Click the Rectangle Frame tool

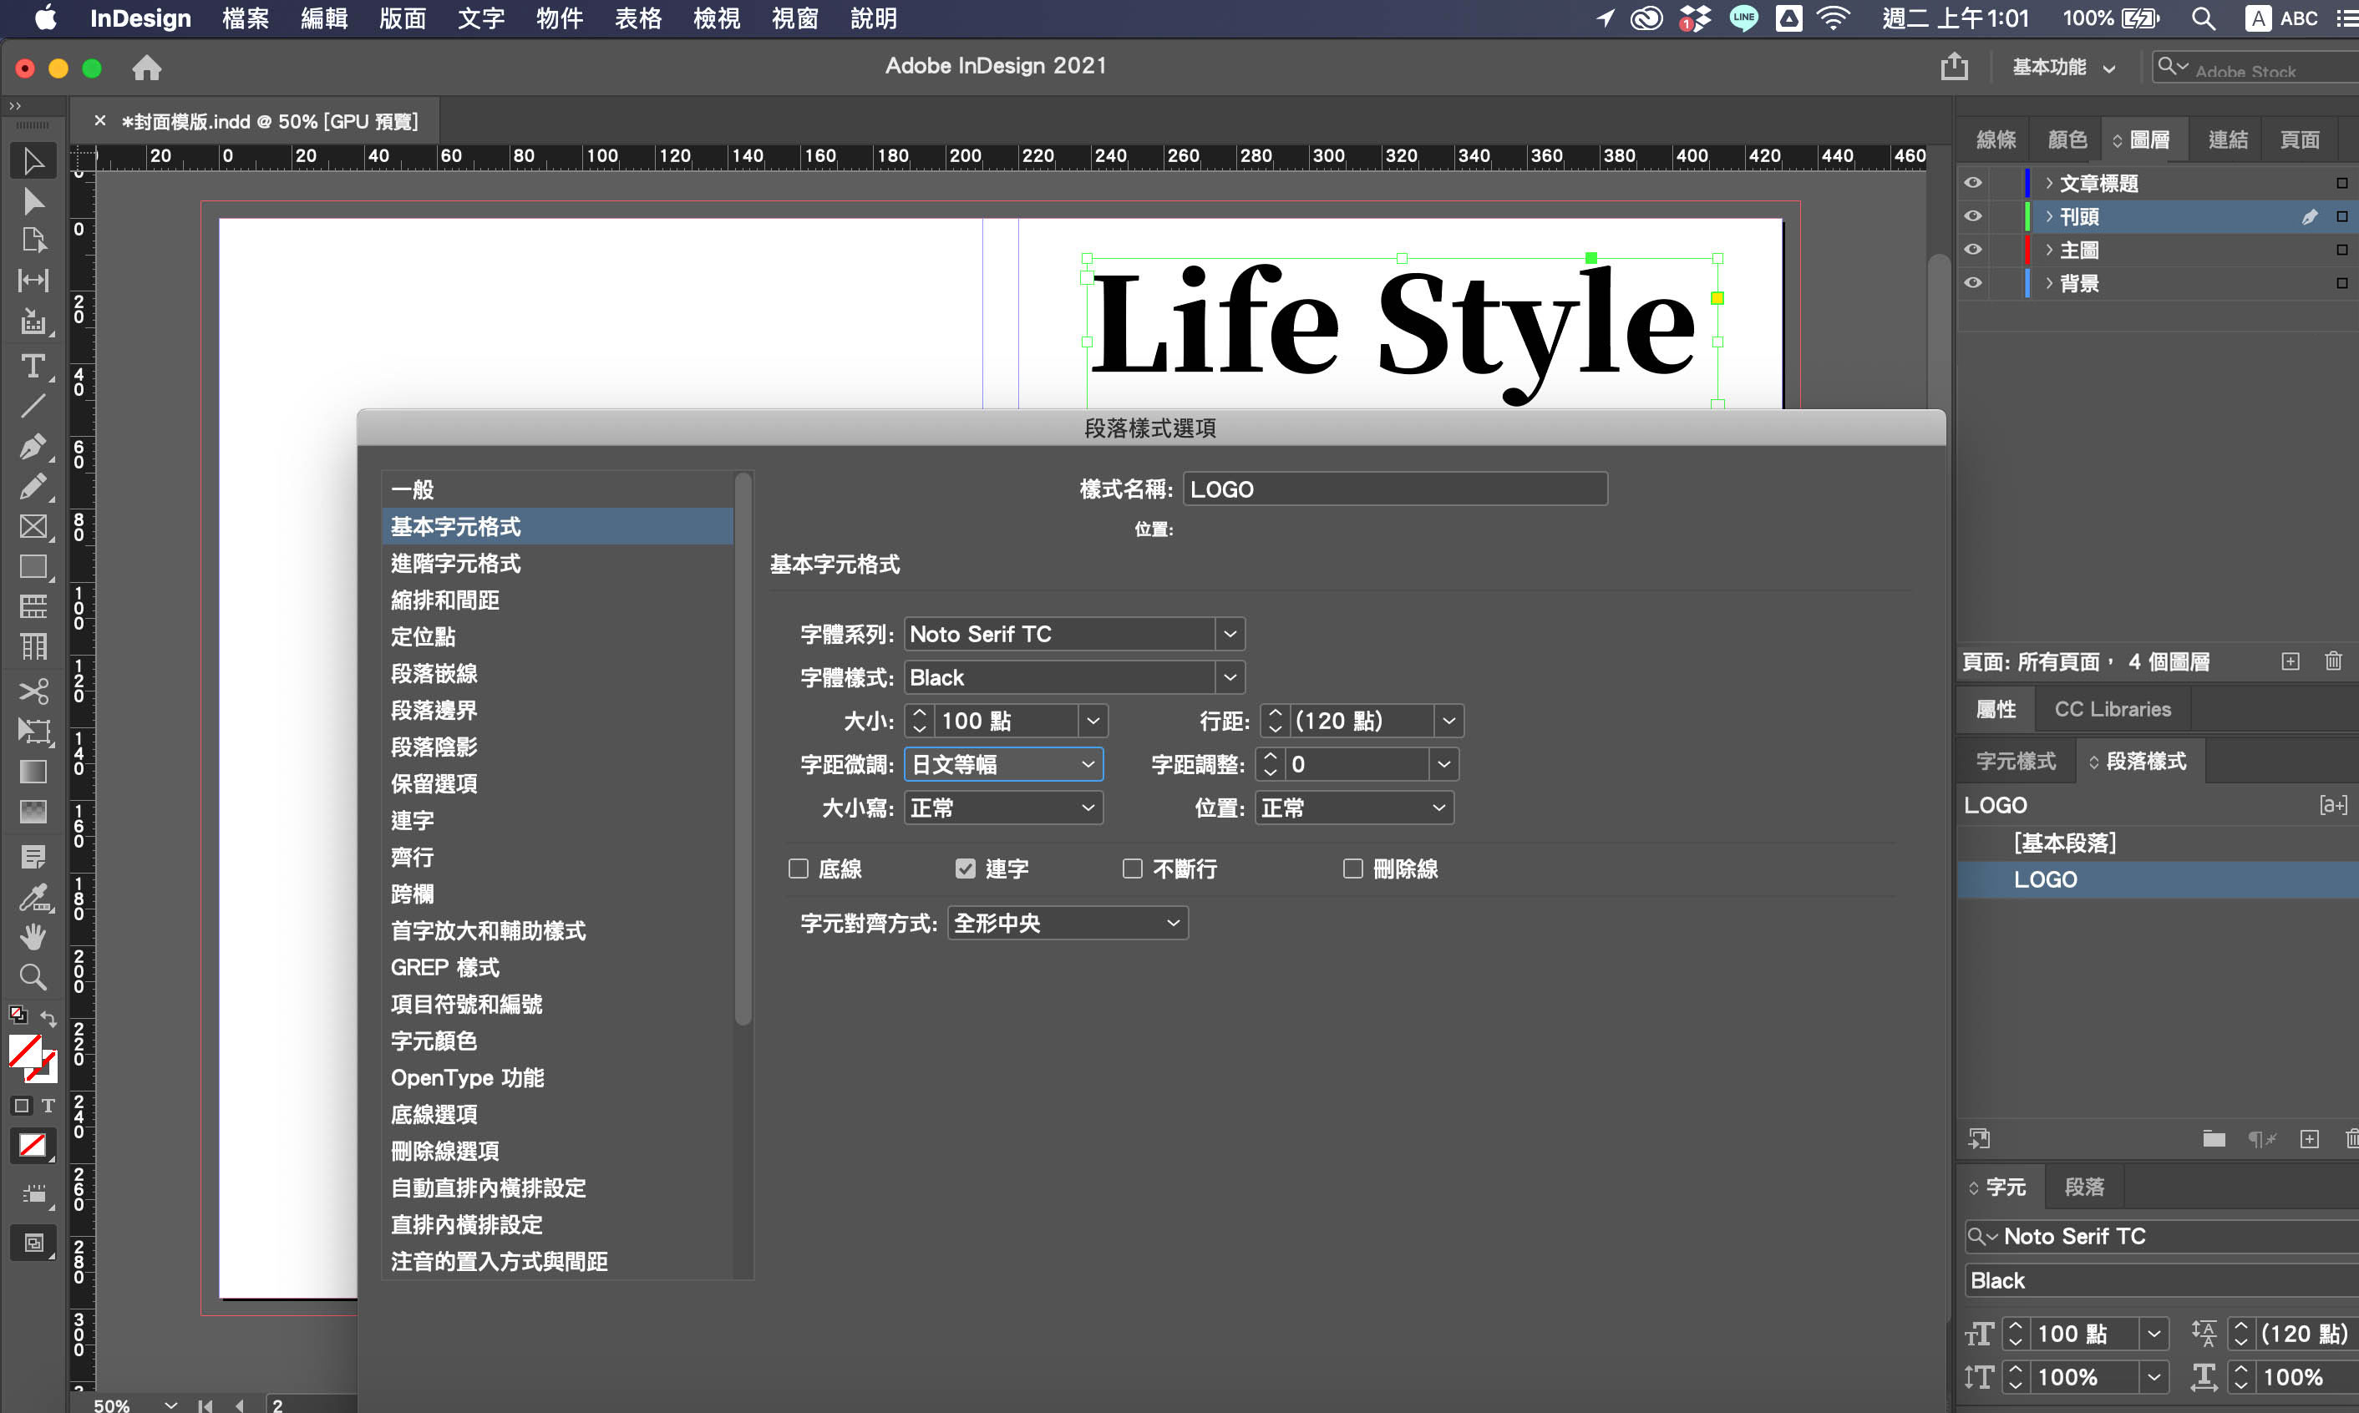click(x=33, y=527)
